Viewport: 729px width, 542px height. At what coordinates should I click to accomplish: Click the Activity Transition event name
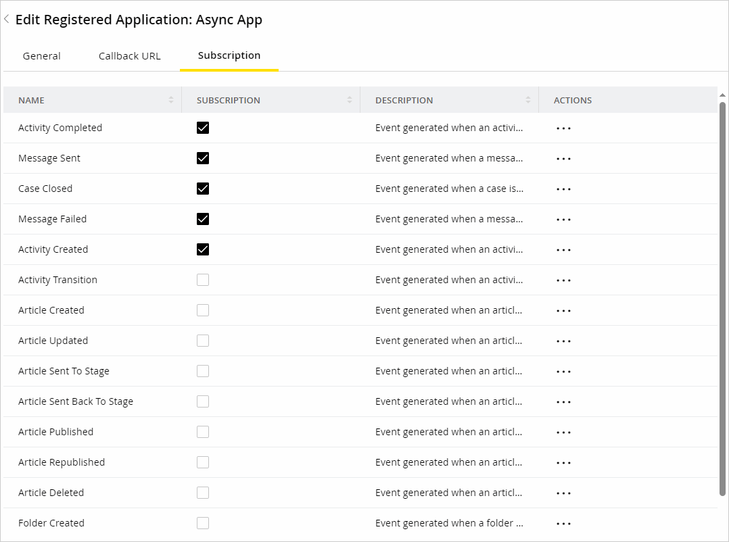[x=57, y=280]
